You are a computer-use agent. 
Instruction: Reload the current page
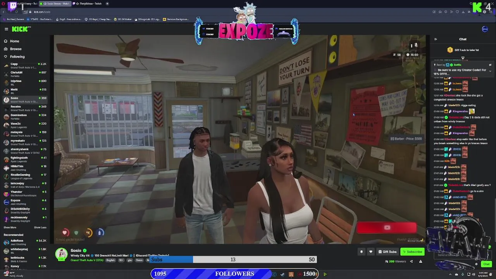[x=16, y=12]
